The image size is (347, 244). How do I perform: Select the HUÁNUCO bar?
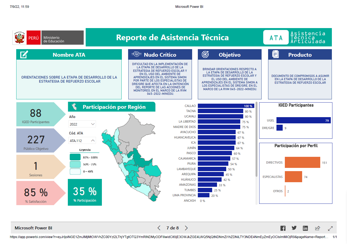[210, 179]
